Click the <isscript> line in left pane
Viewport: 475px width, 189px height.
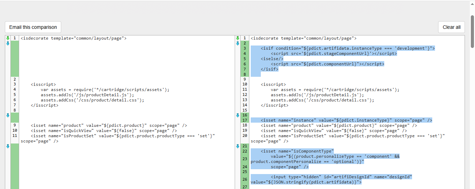[x=43, y=84]
